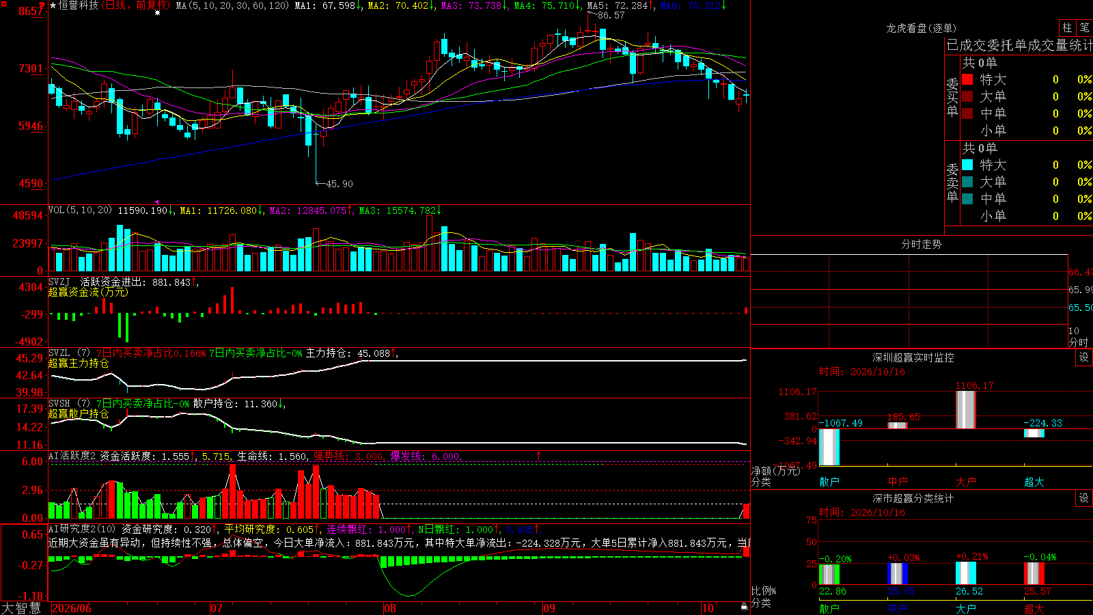The width and height of the screenshot is (1093, 615).
Task: Click the padlock icon at bottom of chart
Action: click(x=745, y=607)
